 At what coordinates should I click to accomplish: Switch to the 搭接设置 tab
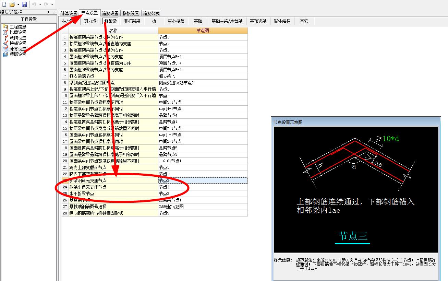(x=131, y=13)
